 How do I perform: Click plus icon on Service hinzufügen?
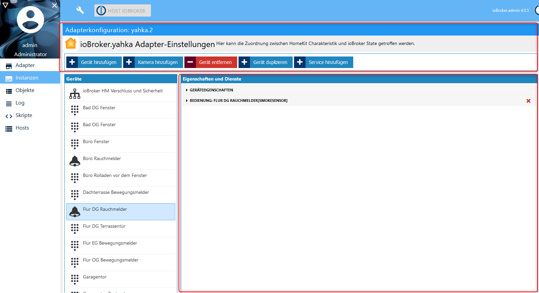click(x=300, y=62)
